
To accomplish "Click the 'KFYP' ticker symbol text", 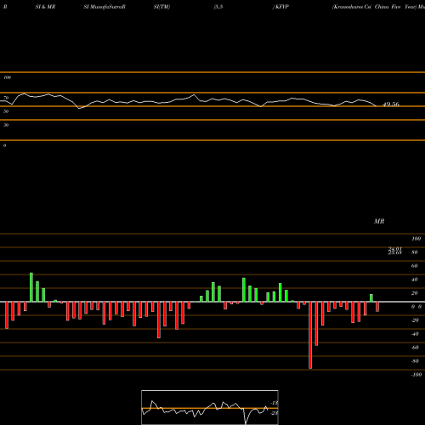I will point(282,7).
